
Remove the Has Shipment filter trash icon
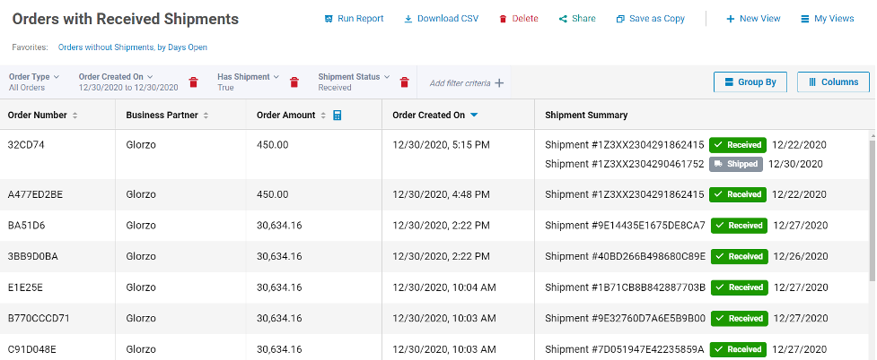click(x=294, y=82)
